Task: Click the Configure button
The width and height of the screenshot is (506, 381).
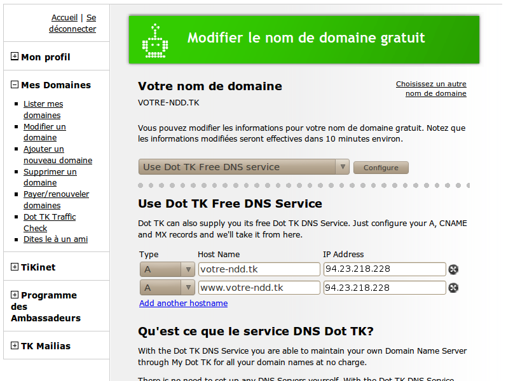Action: [x=381, y=168]
